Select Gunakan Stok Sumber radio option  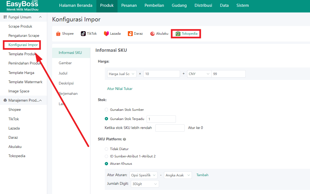click(x=106, y=109)
